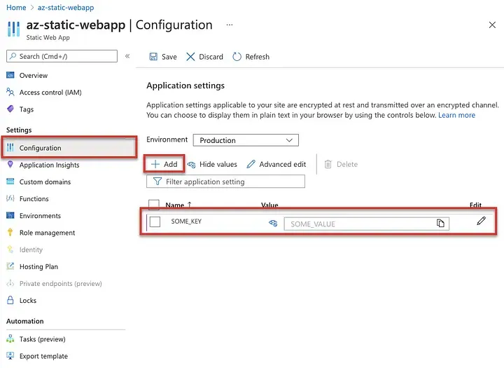Click the Hosting Plan icon
504x368 pixels.
(x=10, y=266)
